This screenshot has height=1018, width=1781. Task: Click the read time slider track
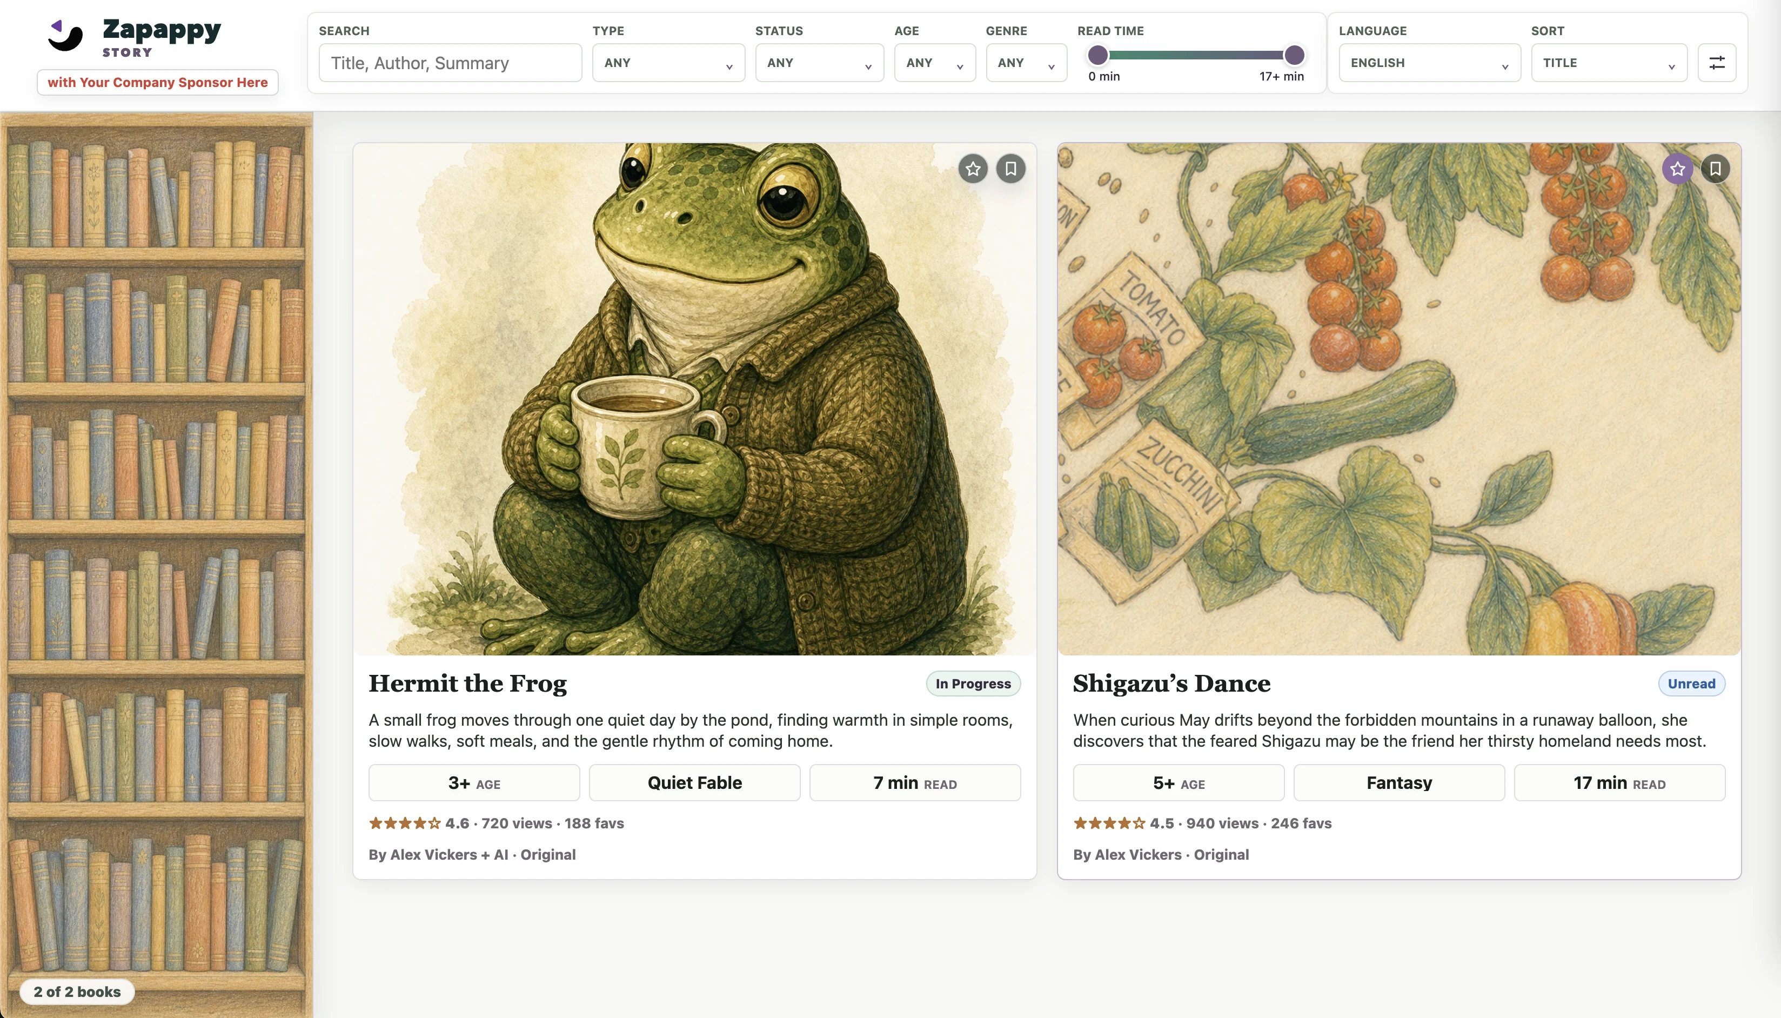1195,55
